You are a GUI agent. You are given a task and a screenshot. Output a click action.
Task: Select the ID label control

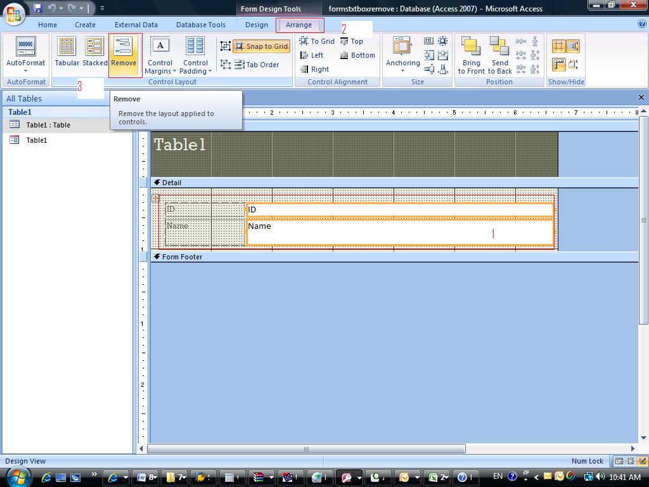[205, 209]
